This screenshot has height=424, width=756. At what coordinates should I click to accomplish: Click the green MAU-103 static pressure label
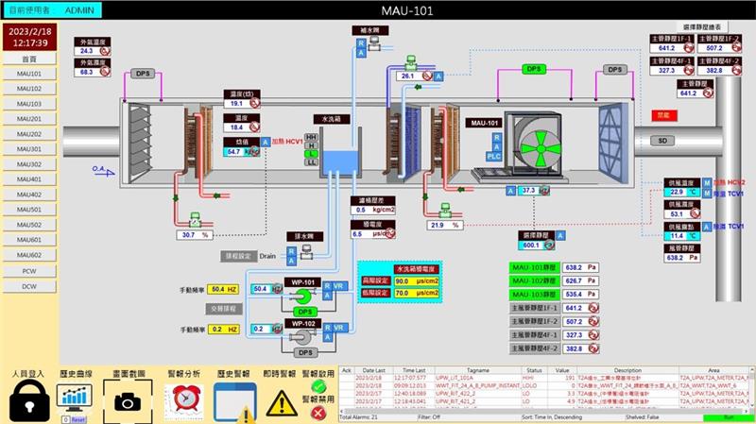coord(534,294)
